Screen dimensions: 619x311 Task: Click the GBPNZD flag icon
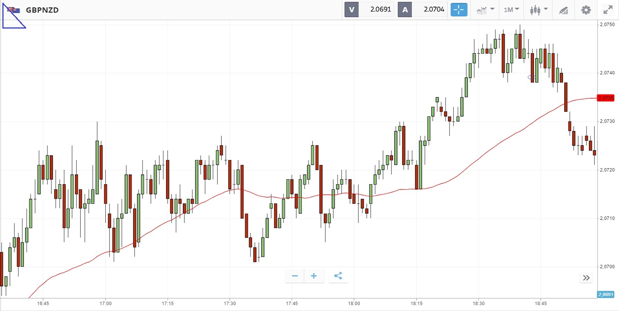(14, 10)
